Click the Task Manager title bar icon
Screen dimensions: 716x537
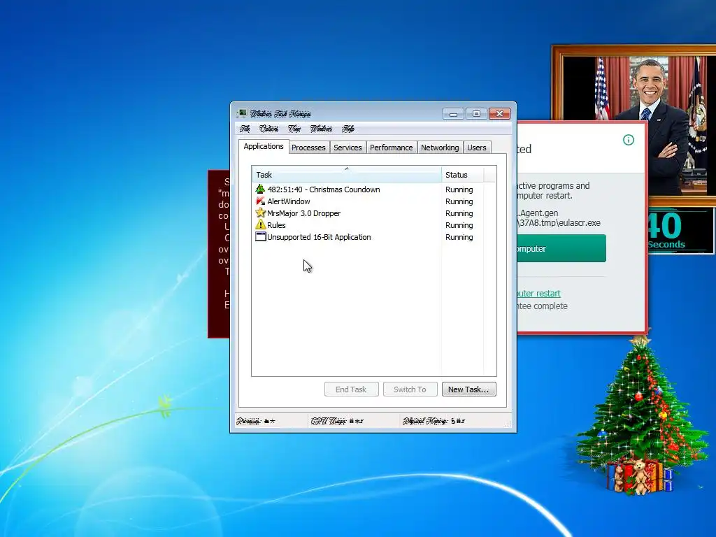[x=241, y=114]
